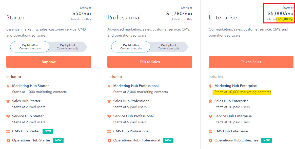This screenshot has height=149, width=295.
Task: Click the Service Hub Starter heart icon
Action: pos(8,116)
